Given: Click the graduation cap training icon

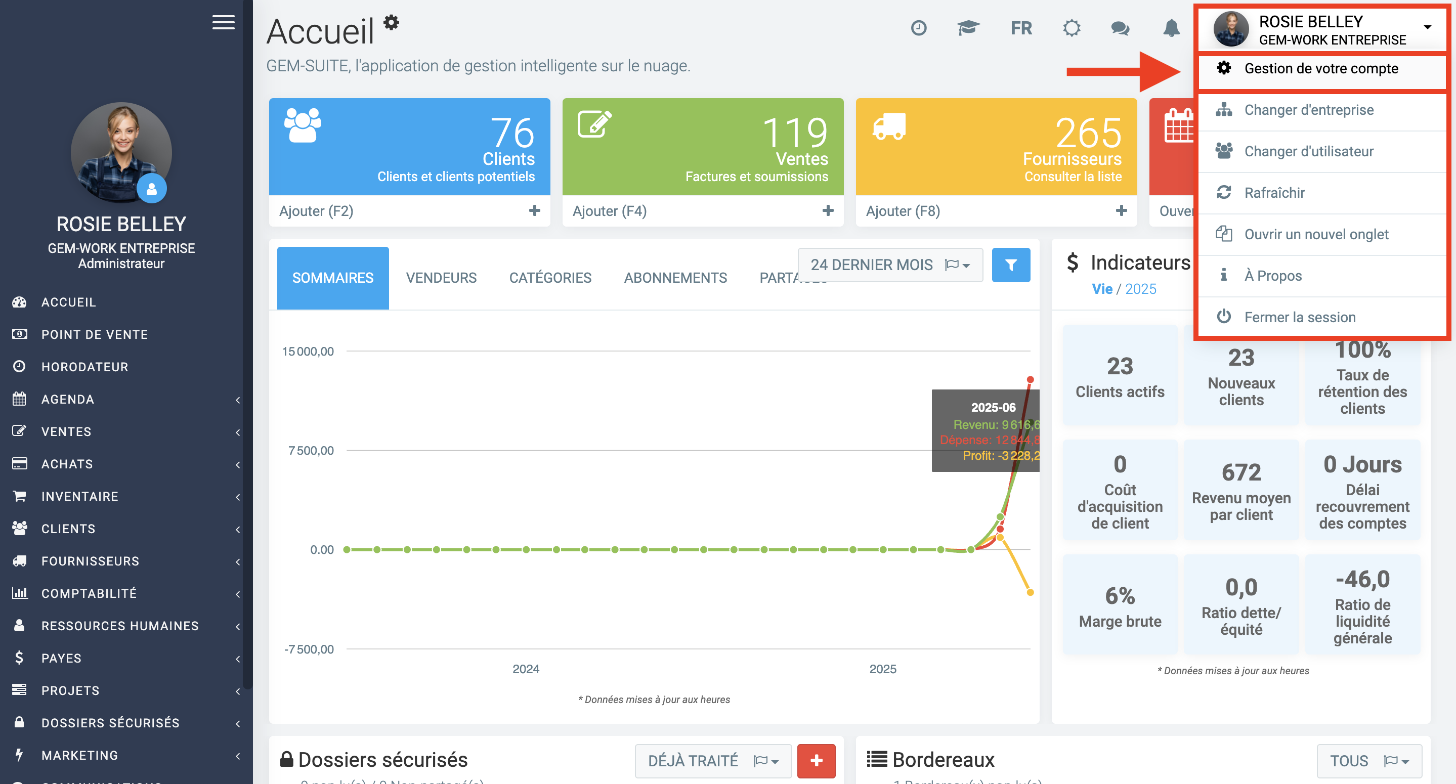Looking at the screenshot, I should pyautogui.click(x=968, y=28).
